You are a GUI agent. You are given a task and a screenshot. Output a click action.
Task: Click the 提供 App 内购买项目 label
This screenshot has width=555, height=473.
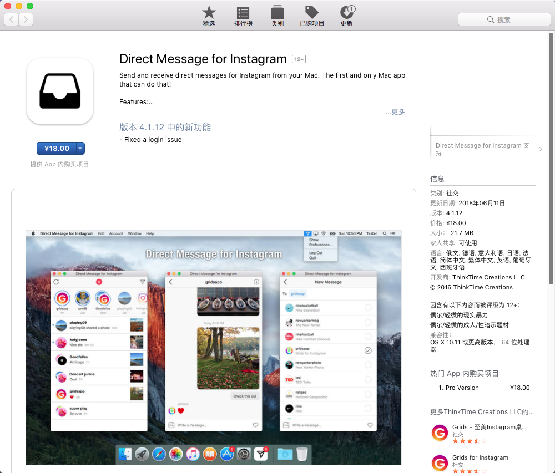(59, 164)
